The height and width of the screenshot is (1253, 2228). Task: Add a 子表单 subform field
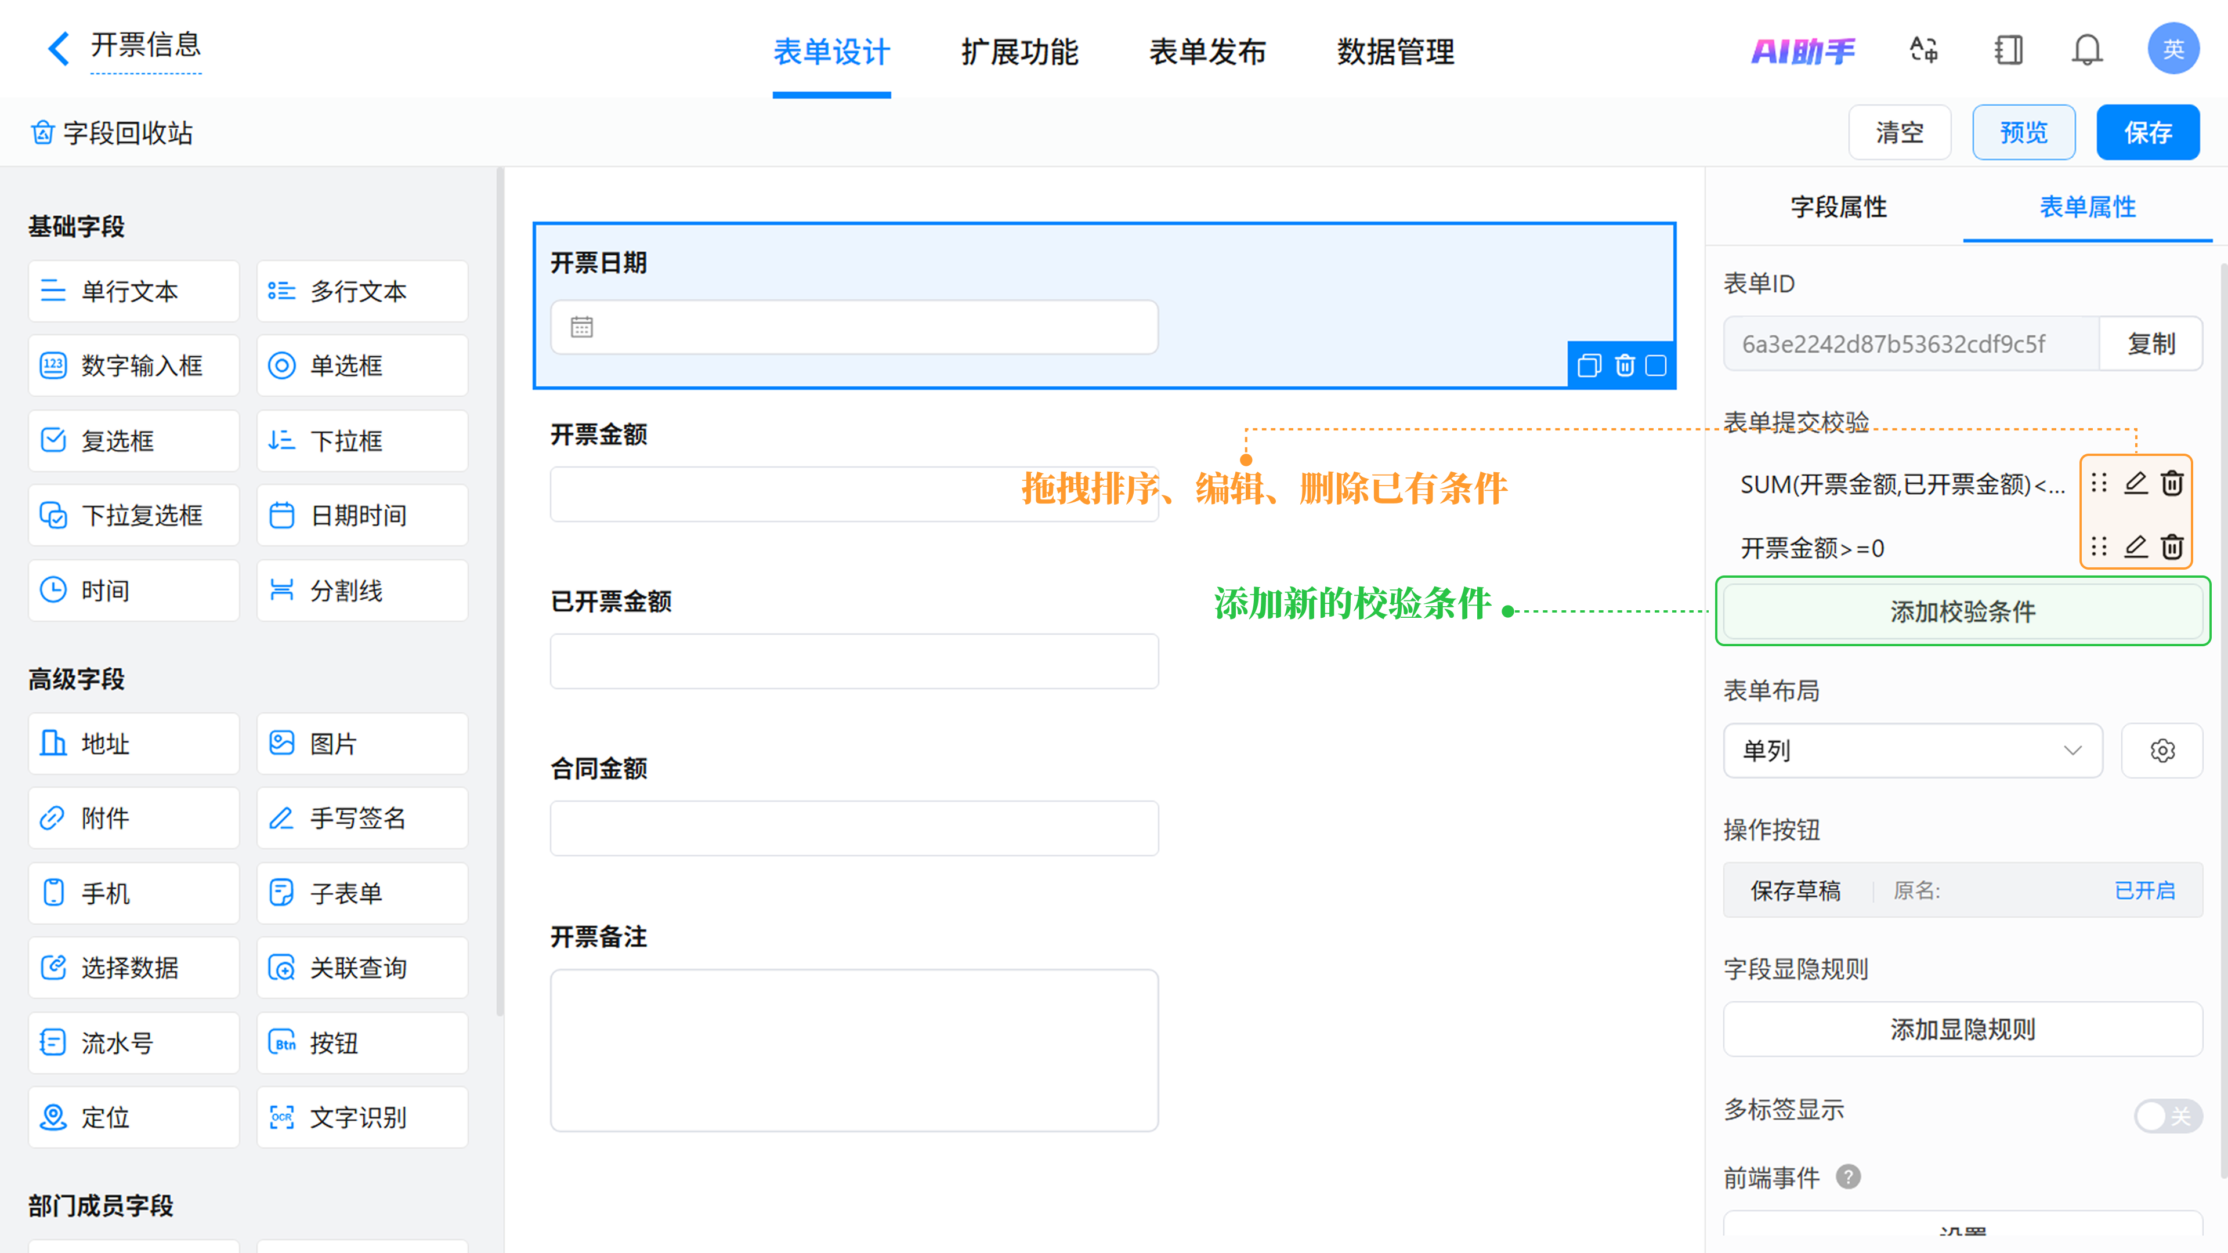coord(363,893)
